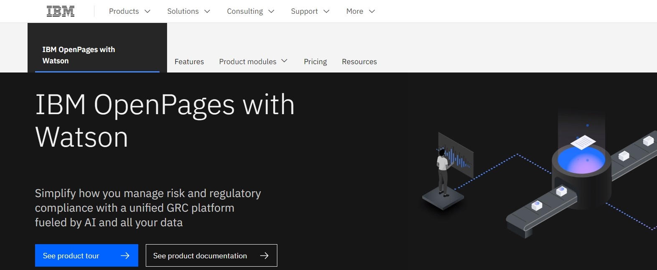Go to the Features tab
This screenshot has height=270, width=657.
click(x=189, y=62)
